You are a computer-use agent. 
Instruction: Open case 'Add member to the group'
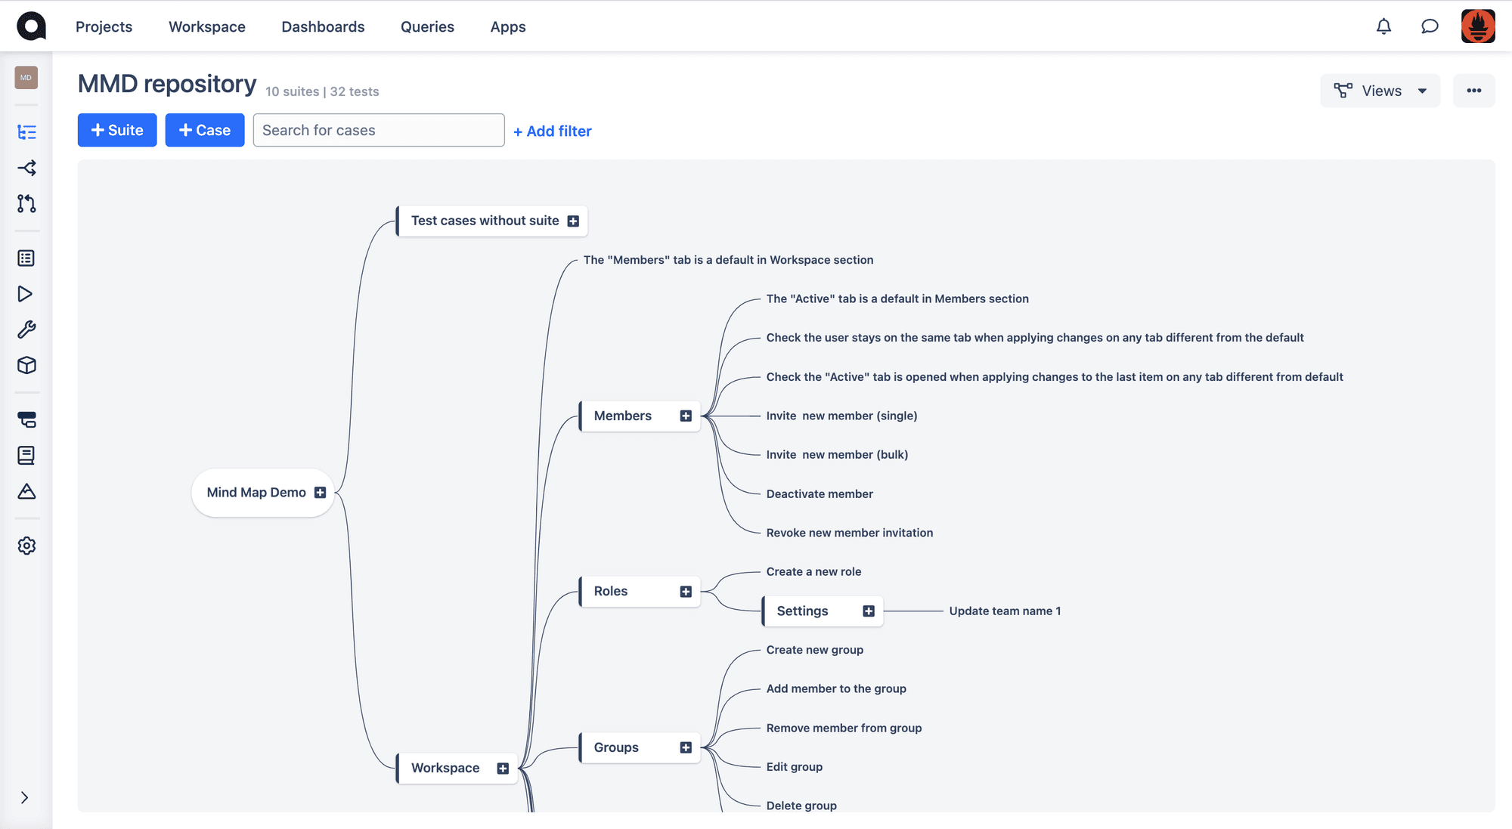coord(836,689)
